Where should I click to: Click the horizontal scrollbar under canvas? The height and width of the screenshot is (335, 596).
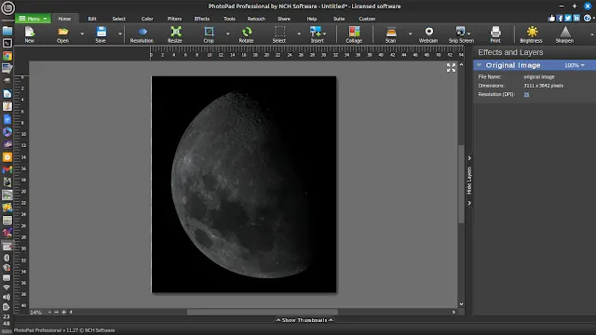263,313
